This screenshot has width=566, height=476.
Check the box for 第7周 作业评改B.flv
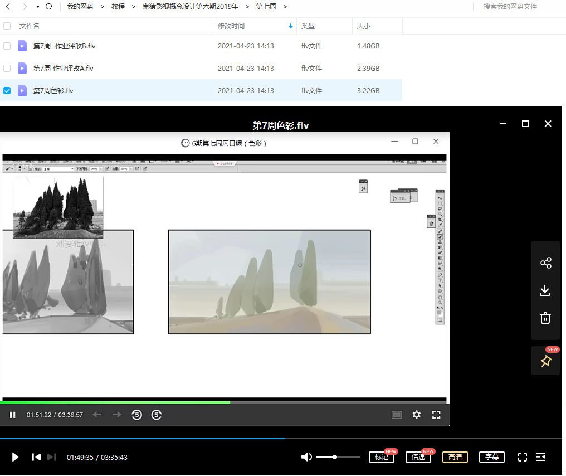click(7, 46)
